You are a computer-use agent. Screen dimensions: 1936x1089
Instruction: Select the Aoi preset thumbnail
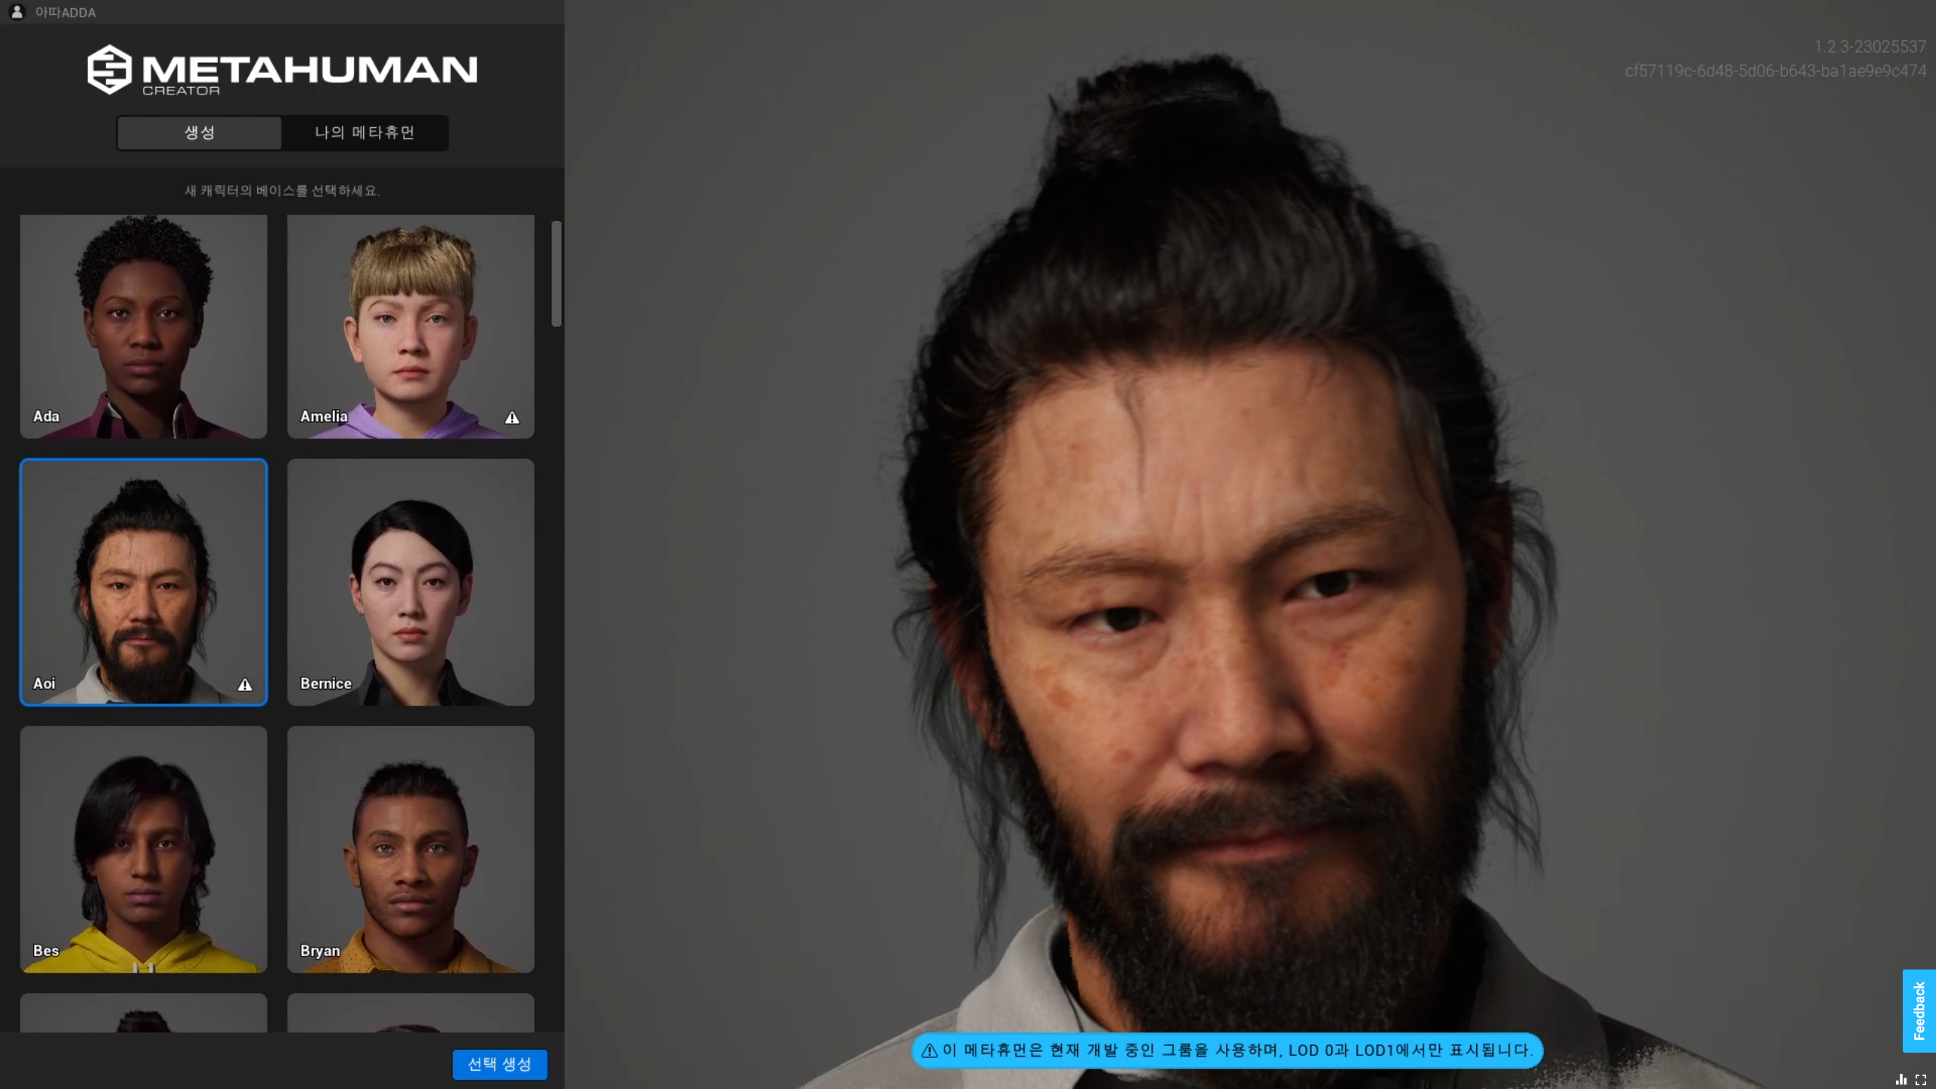pos(144,582)
